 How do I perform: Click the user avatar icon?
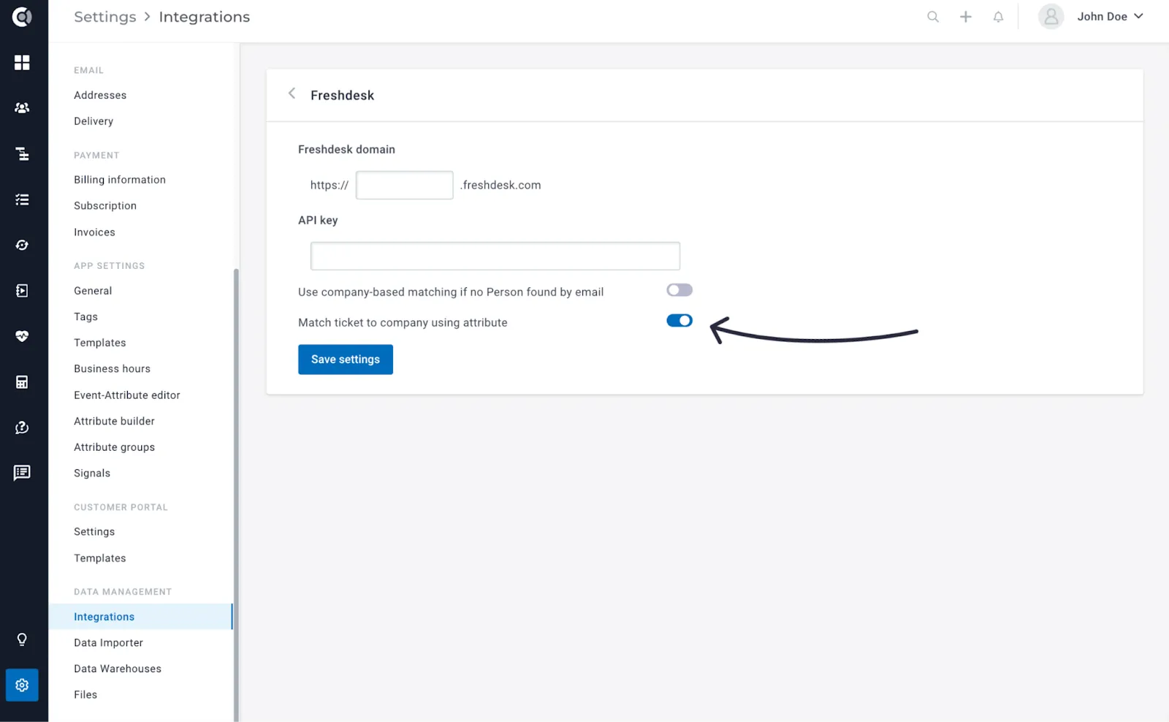[1051, 17]
